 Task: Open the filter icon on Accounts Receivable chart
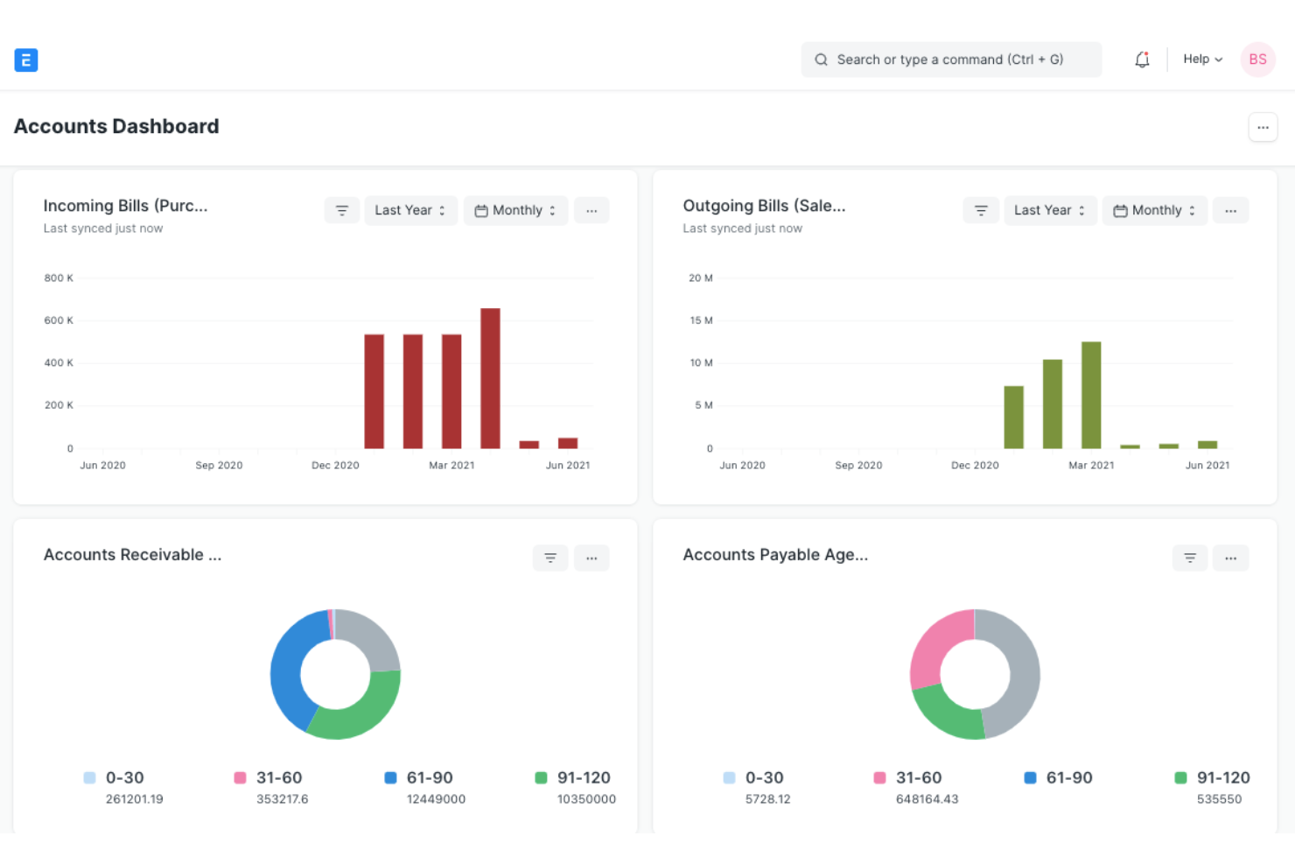click(x=550, y=558)
